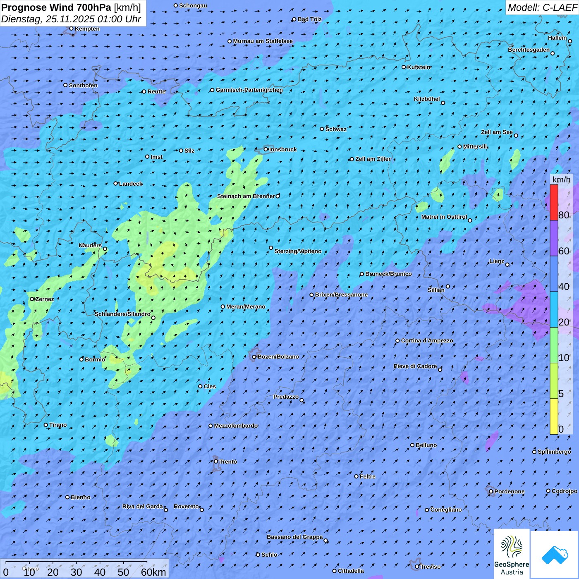Click the Murnau am Staffelsee label
Viewport: 579px width, 579px height.
click(263, 41)
